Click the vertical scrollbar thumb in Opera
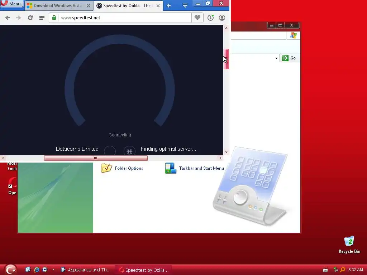The height and width of the screenshot is (275, 367). pos(226,59)
